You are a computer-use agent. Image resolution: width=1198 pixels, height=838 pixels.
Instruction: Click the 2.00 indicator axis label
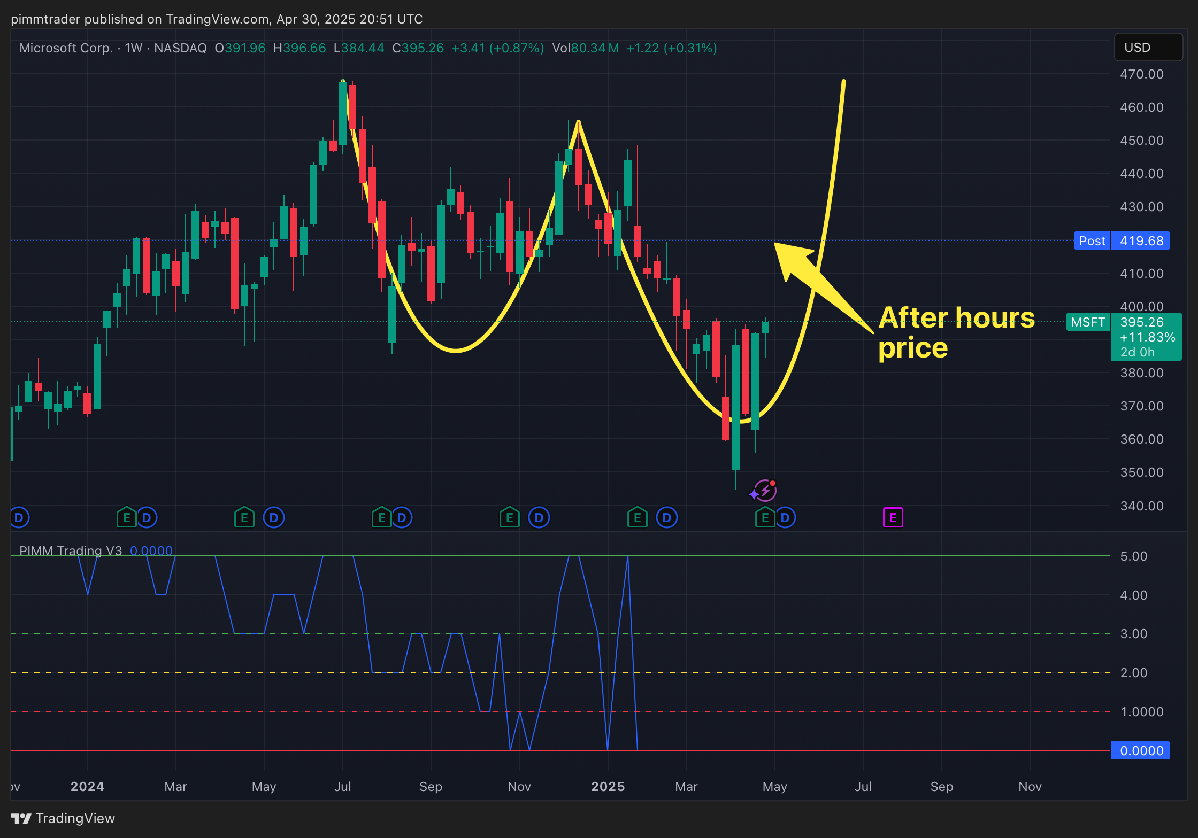tap(1134, 672)
